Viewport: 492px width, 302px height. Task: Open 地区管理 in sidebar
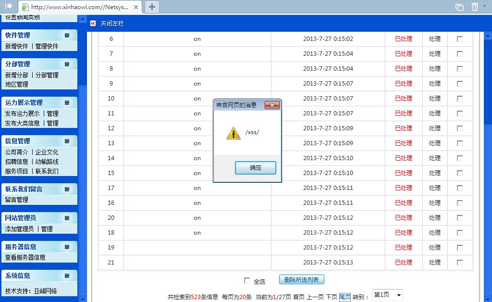(x=17, y=84)
